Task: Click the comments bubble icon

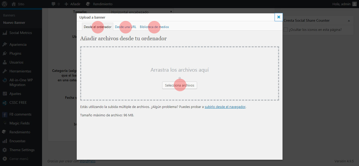Action: 54,4
